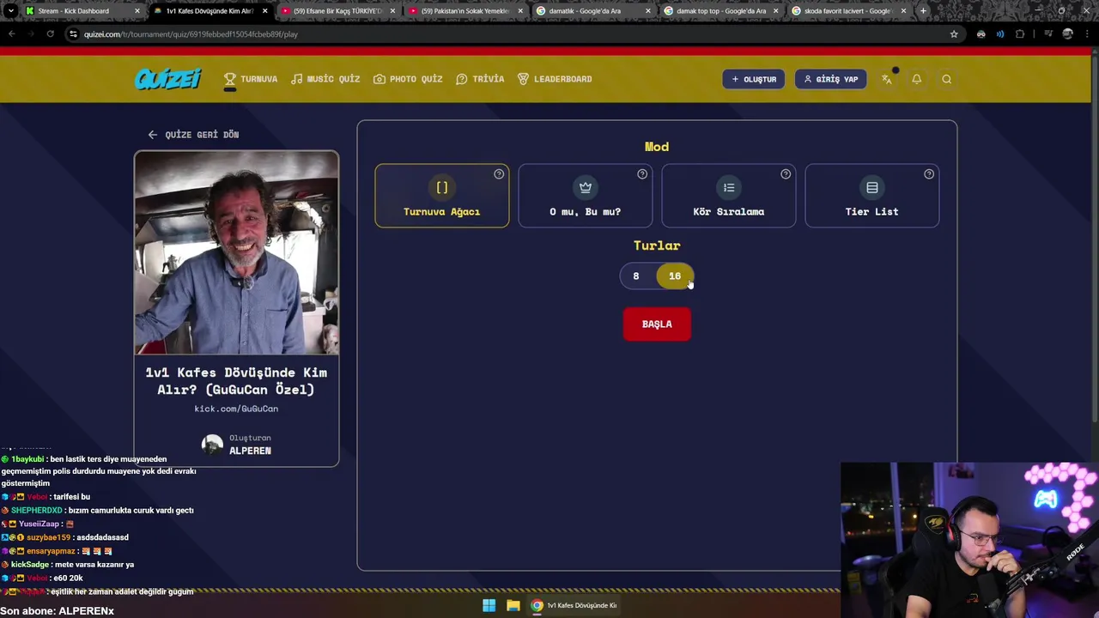The image size is (1099, 618).
Task: Open the Leaderboard page
Action: (555, 79)
